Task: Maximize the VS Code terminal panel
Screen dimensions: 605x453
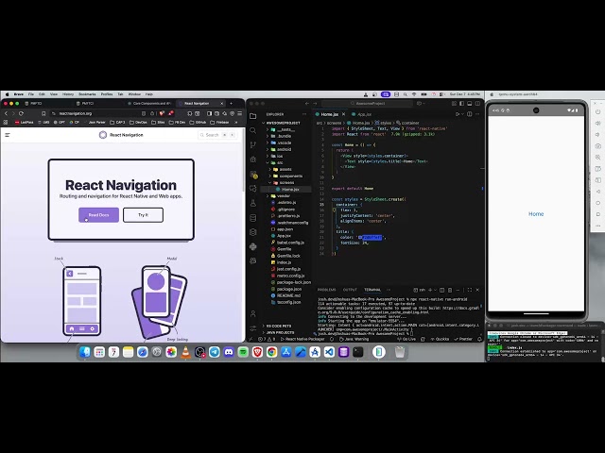Action: (x=470, y=290)
